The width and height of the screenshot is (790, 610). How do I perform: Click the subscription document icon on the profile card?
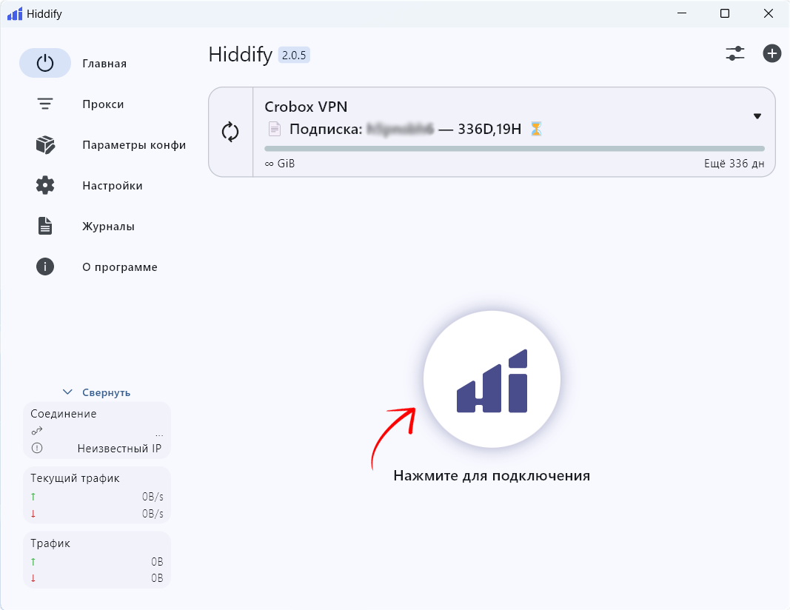pyautogui.click(x=273, y=129)
